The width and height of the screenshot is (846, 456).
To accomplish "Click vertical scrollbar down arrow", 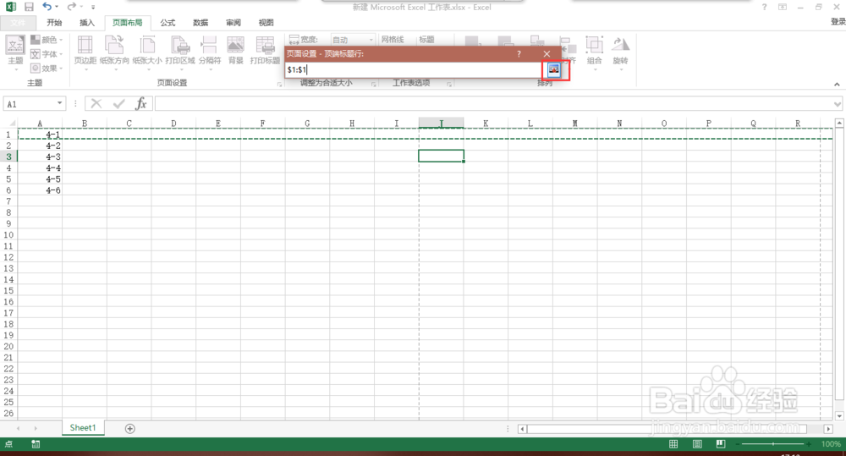I will pos(839,415).
